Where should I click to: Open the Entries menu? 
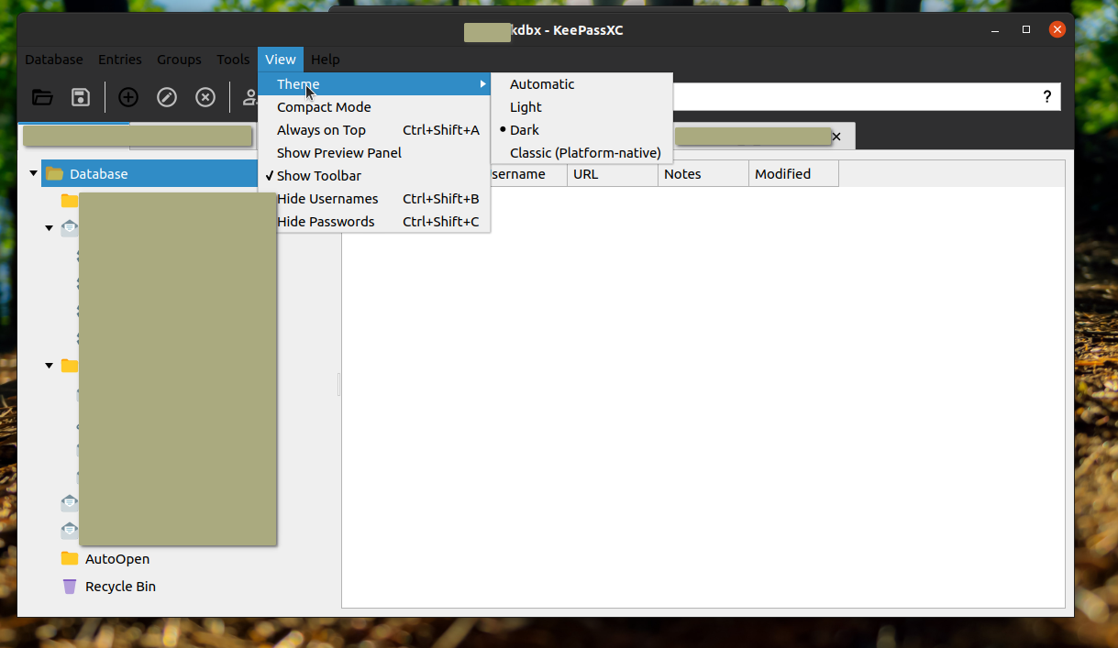[x=119, y=59]
